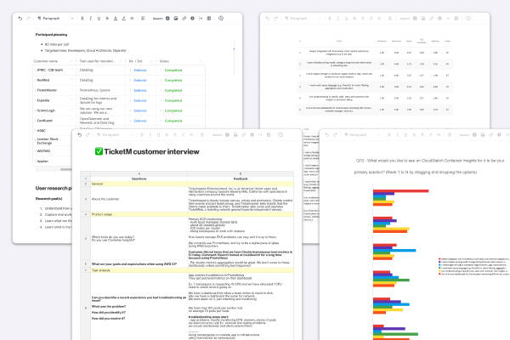Click purple legend swatch in chart legend
Screen dimensions: 510x340
pyautogui.click(x=439, y=262)
